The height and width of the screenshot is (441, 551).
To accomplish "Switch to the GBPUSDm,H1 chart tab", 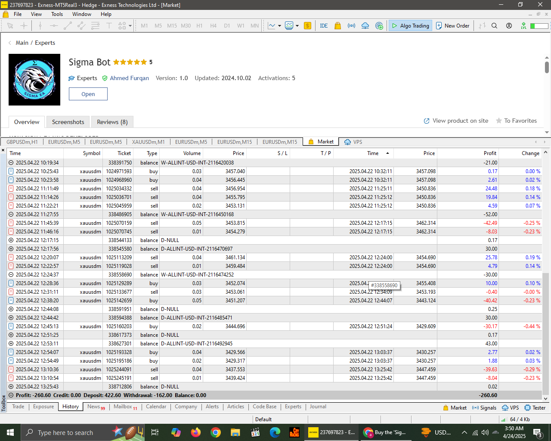I will [x=22, y=142].
